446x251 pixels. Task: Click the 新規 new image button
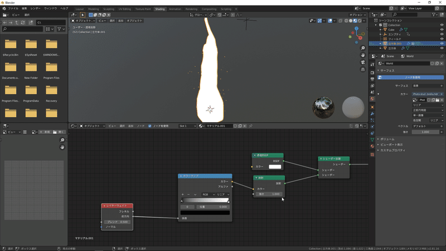(45, 132)
